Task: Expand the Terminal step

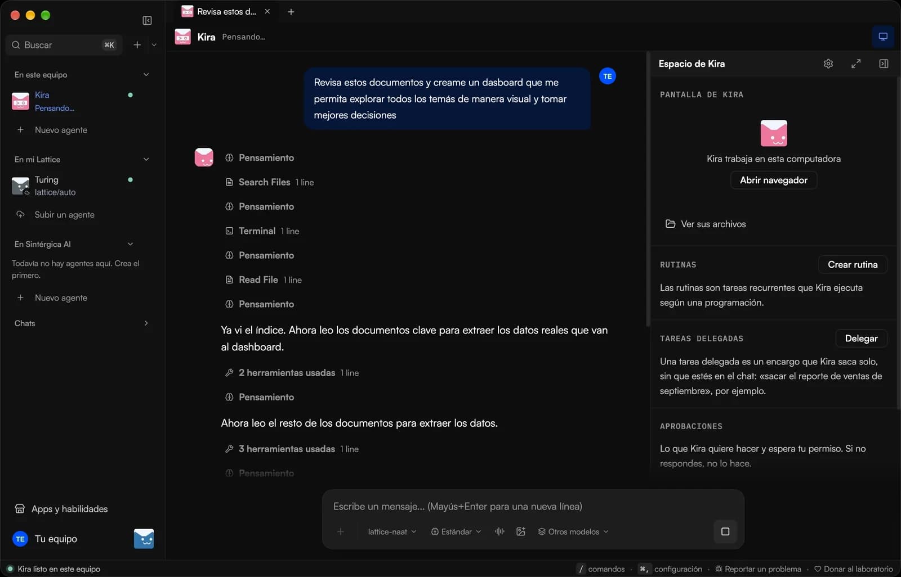Action: point(262,231)
